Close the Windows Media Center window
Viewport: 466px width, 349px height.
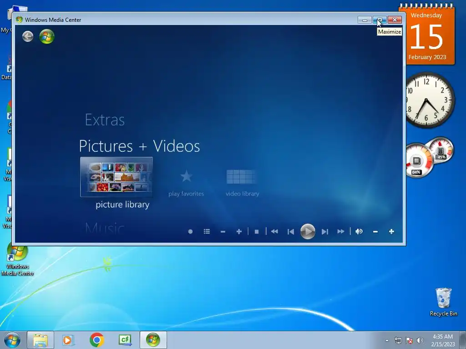coord(395,20)
